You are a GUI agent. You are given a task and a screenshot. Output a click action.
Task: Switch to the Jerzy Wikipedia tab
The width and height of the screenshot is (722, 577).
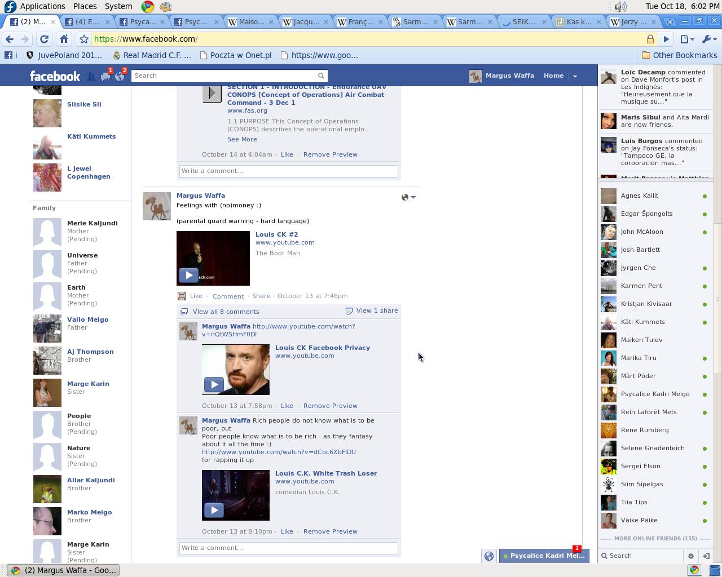(x=634, y=21)
